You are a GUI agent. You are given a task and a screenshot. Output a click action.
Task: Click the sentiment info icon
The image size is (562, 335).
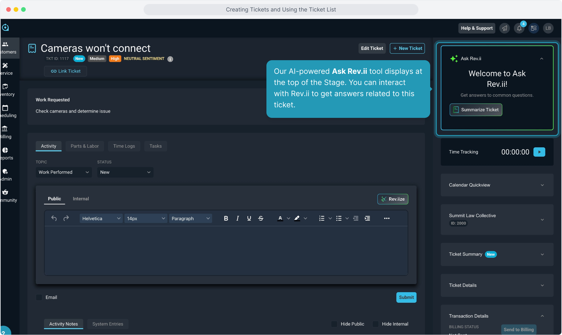pyautogui.click(x=170, y=59)
